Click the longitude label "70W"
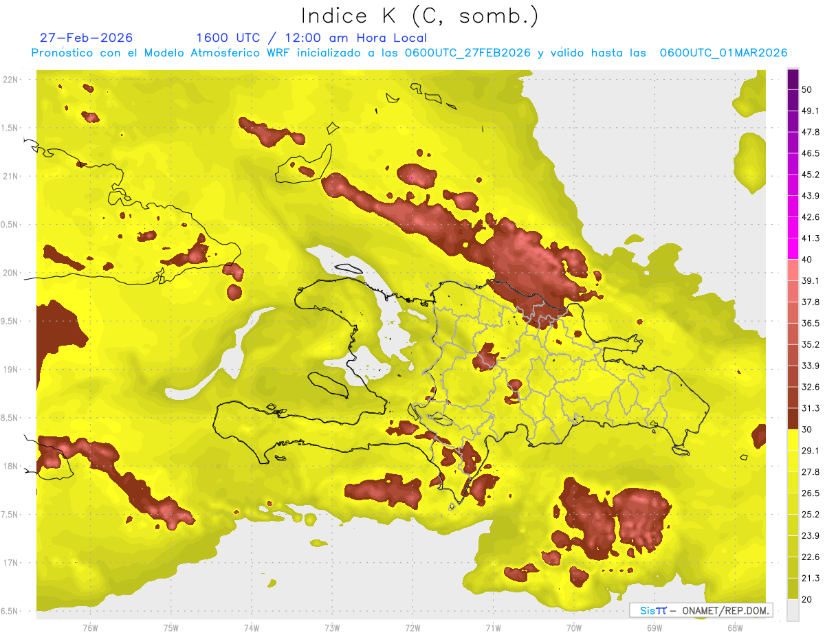The height and width of the screenshot is (637, 825). click(573, 627)
